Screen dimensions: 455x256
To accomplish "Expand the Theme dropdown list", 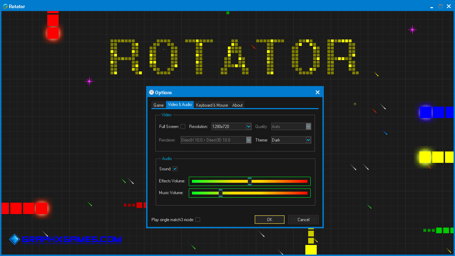I will coord(308,140).
